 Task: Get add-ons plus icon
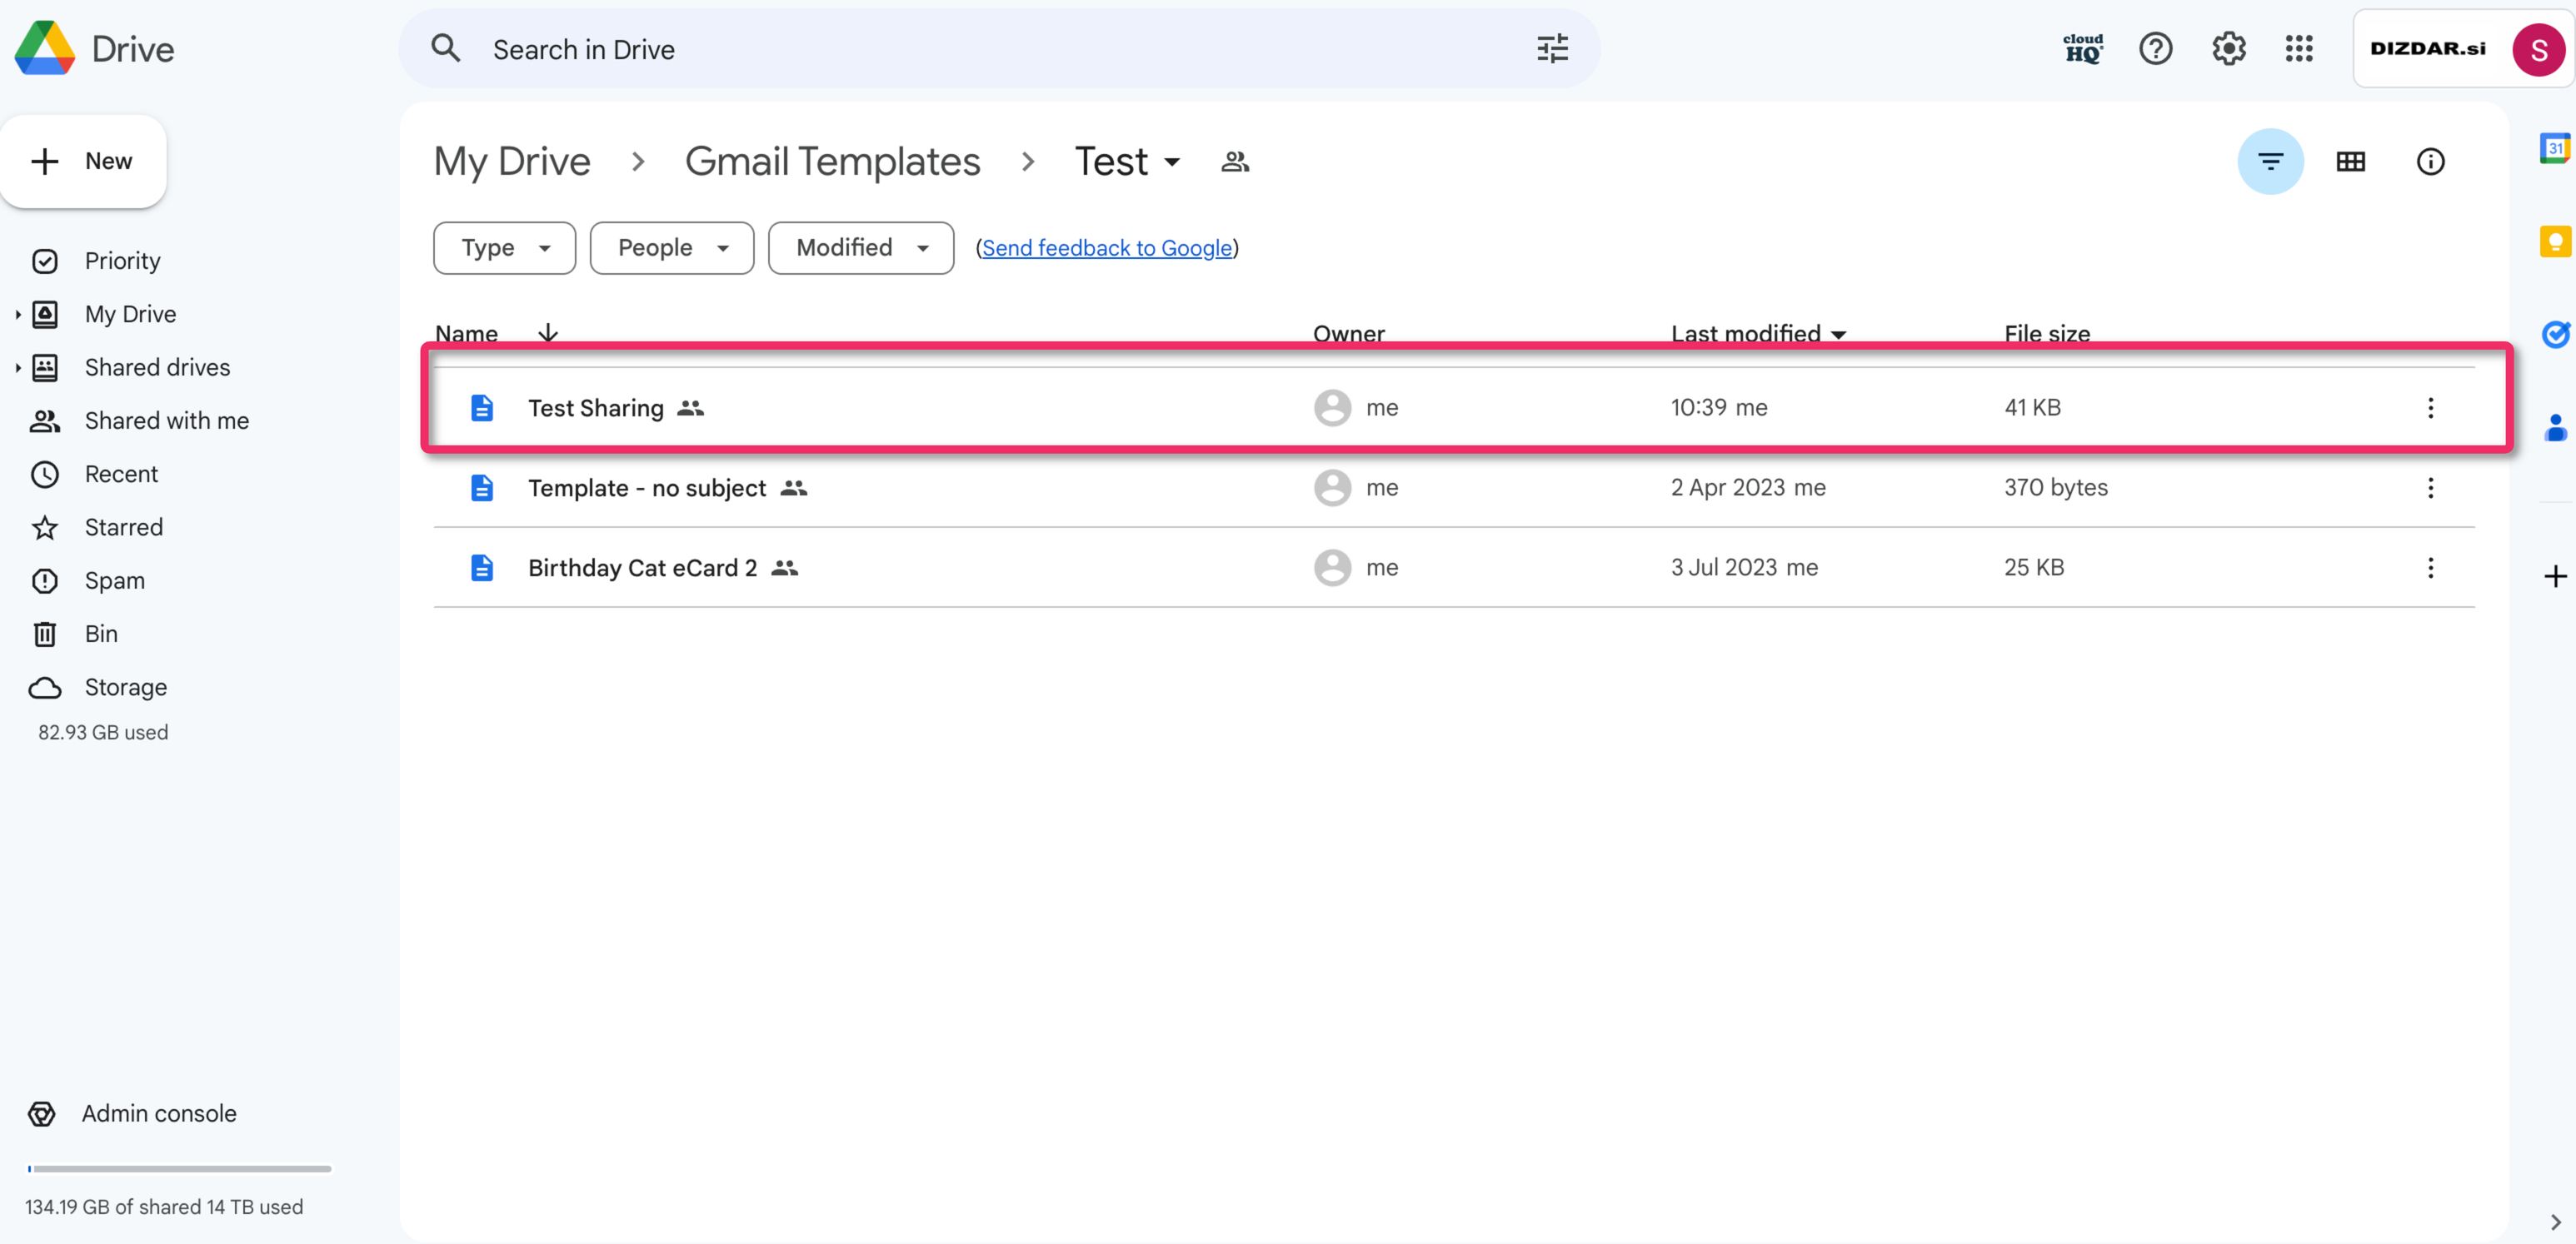click(x=2554, y=575)
